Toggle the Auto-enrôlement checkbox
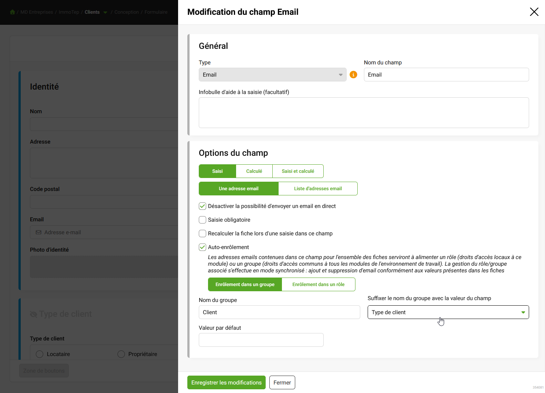545x393 pixels. pos(202,247)
